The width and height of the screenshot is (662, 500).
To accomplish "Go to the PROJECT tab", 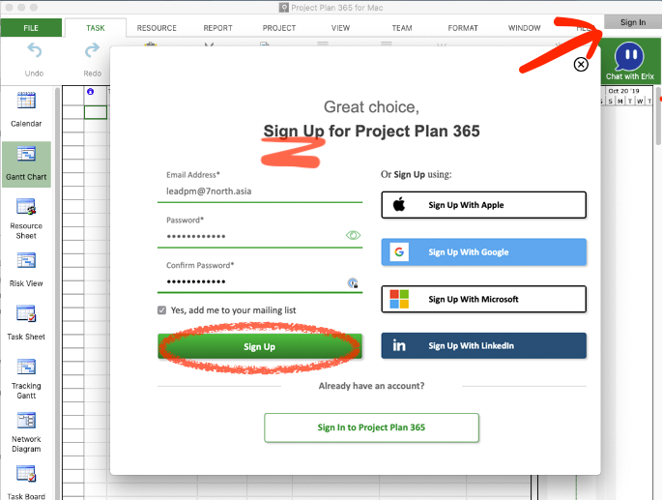I will click(x=279, y=28).
